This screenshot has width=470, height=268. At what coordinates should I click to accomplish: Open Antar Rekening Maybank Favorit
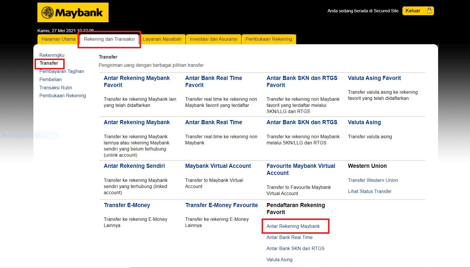point(136,81)
